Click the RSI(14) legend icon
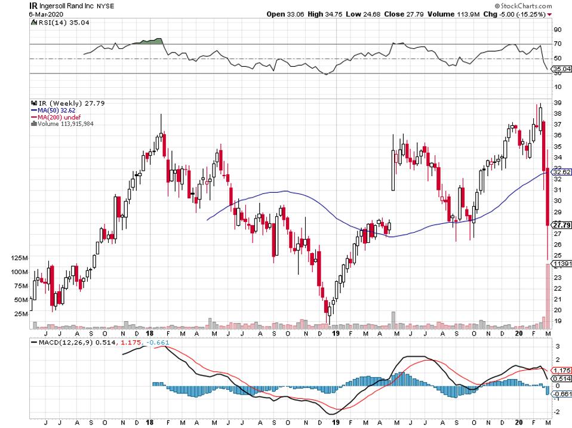Viewport: 572px width, 428px height. (34, 23)
